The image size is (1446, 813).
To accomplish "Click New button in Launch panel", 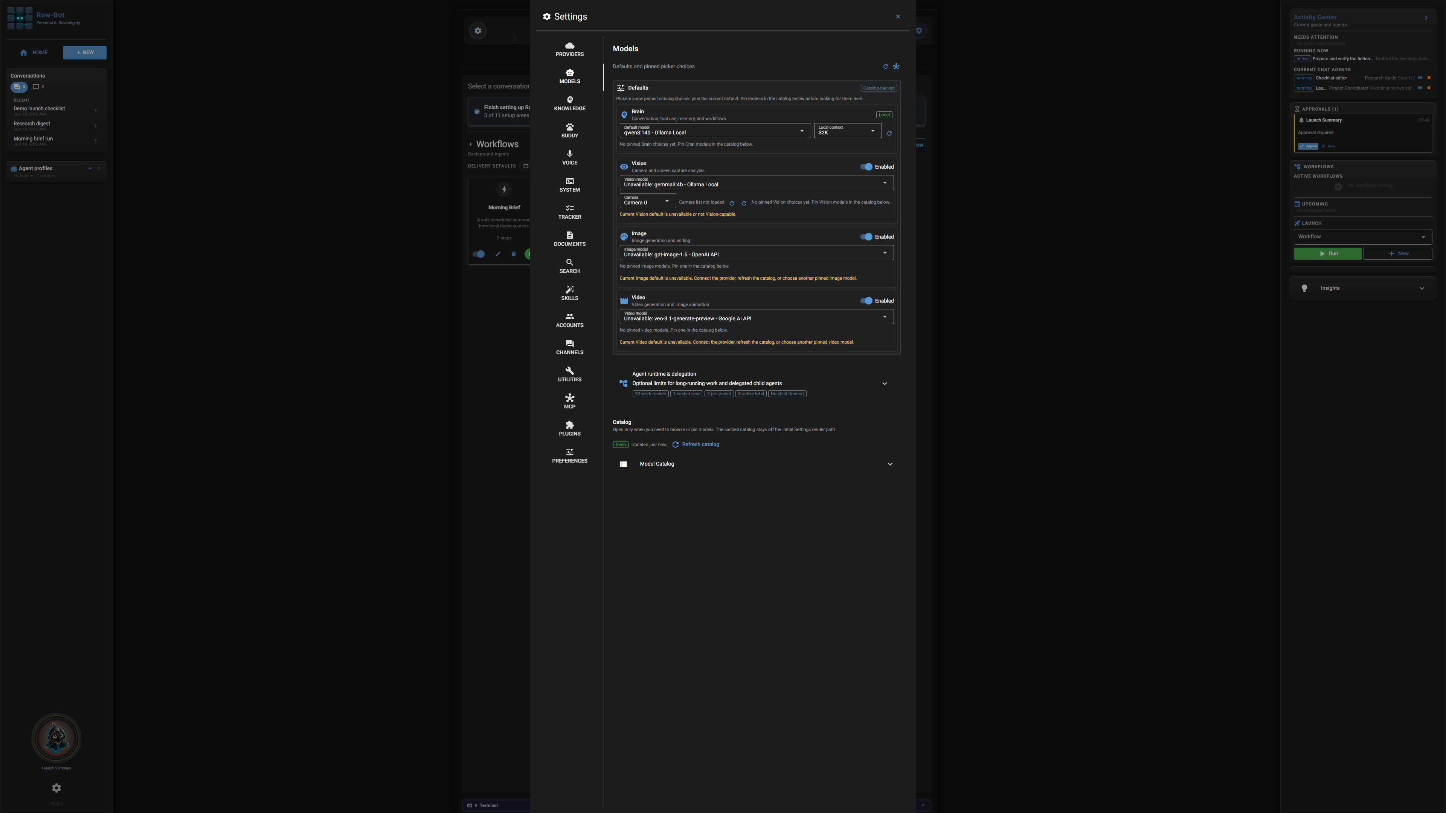I will (1398, 254).
